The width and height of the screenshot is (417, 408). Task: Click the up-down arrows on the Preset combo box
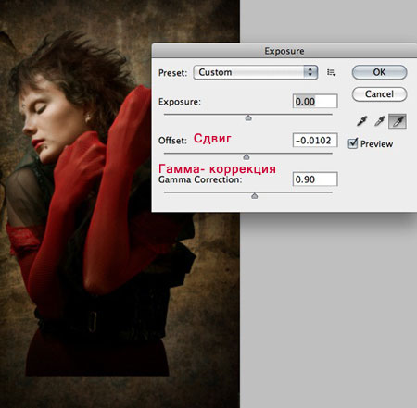coord(310,72)
